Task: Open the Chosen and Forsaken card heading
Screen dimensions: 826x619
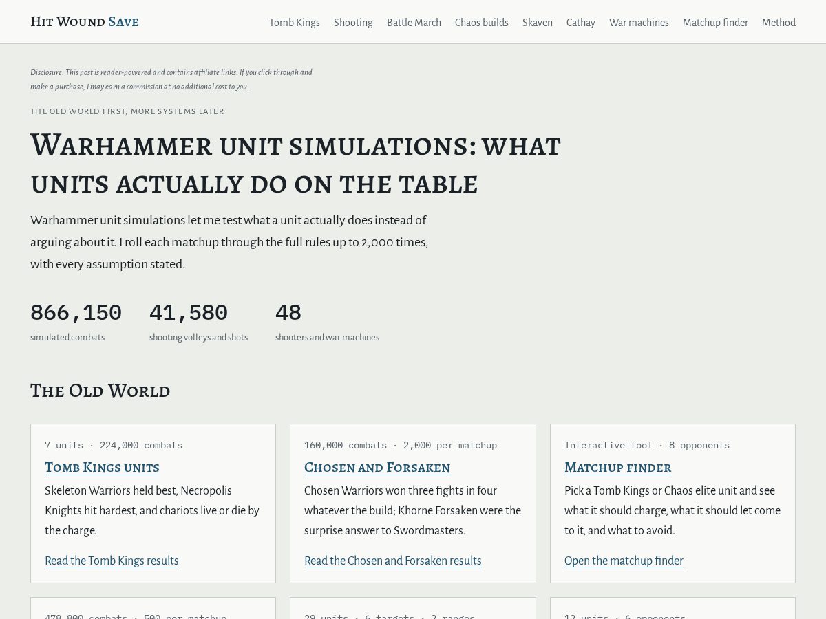Action: pyautogui.click(x=377, y=468)
